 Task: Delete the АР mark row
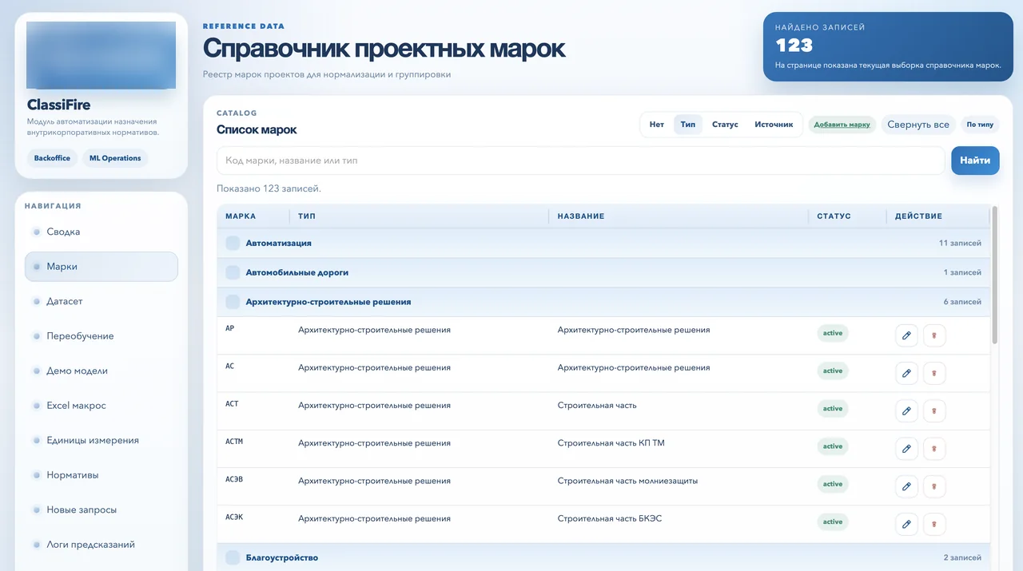click(934, 335)
